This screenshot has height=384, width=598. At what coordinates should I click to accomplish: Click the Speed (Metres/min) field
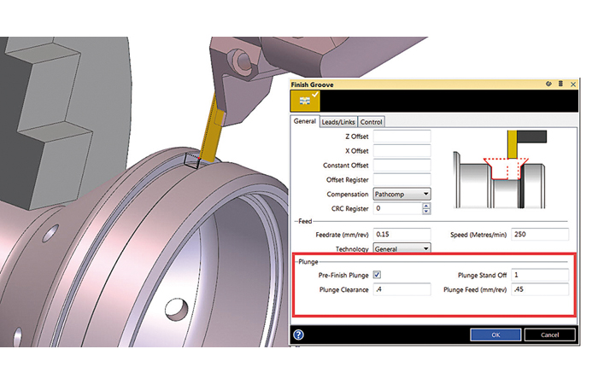[x=540, y=235]
